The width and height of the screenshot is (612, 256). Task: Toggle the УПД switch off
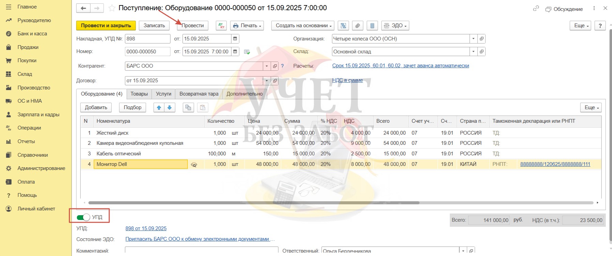point(83,217)
